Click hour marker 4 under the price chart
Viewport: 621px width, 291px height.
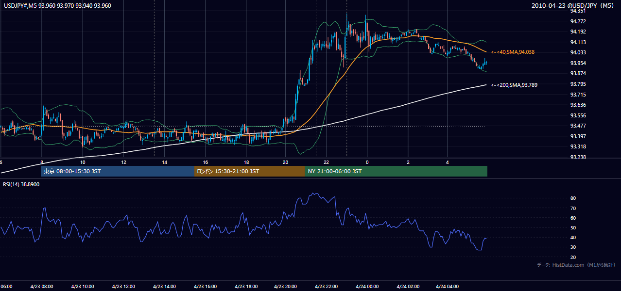click(x=448, y=162)
